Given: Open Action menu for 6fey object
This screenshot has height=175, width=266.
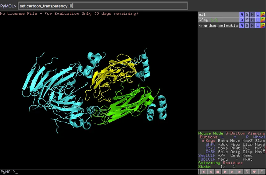Looking at the screenshot, I should (x=242, y=20).
